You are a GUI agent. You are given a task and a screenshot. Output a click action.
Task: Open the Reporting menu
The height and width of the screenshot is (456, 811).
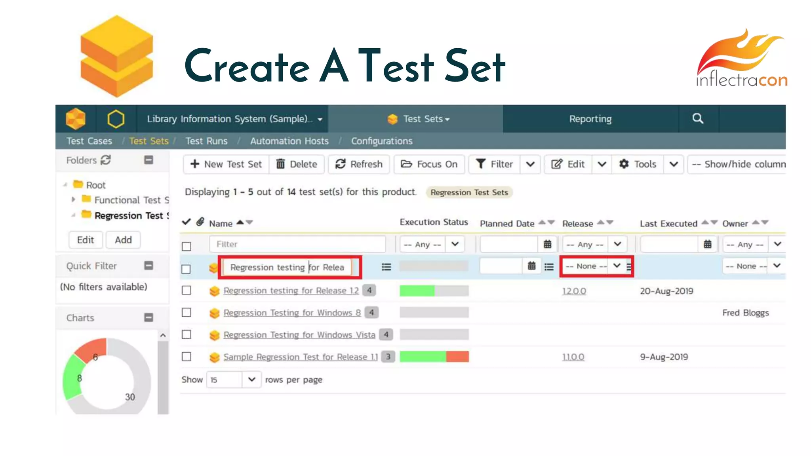(590, 119)
